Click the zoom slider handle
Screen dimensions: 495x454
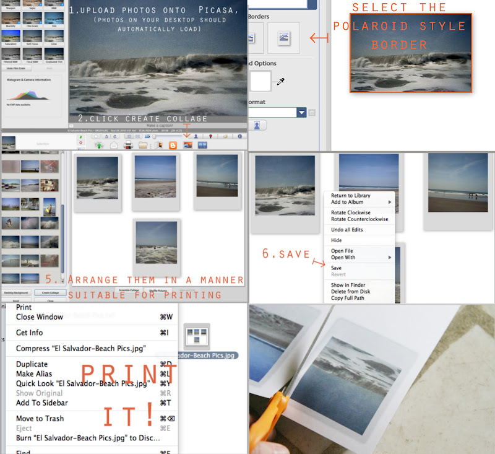click(154, 136)
